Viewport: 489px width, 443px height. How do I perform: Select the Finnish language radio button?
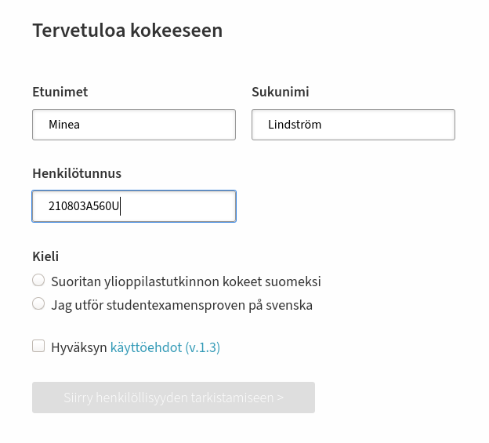point(38,281)
